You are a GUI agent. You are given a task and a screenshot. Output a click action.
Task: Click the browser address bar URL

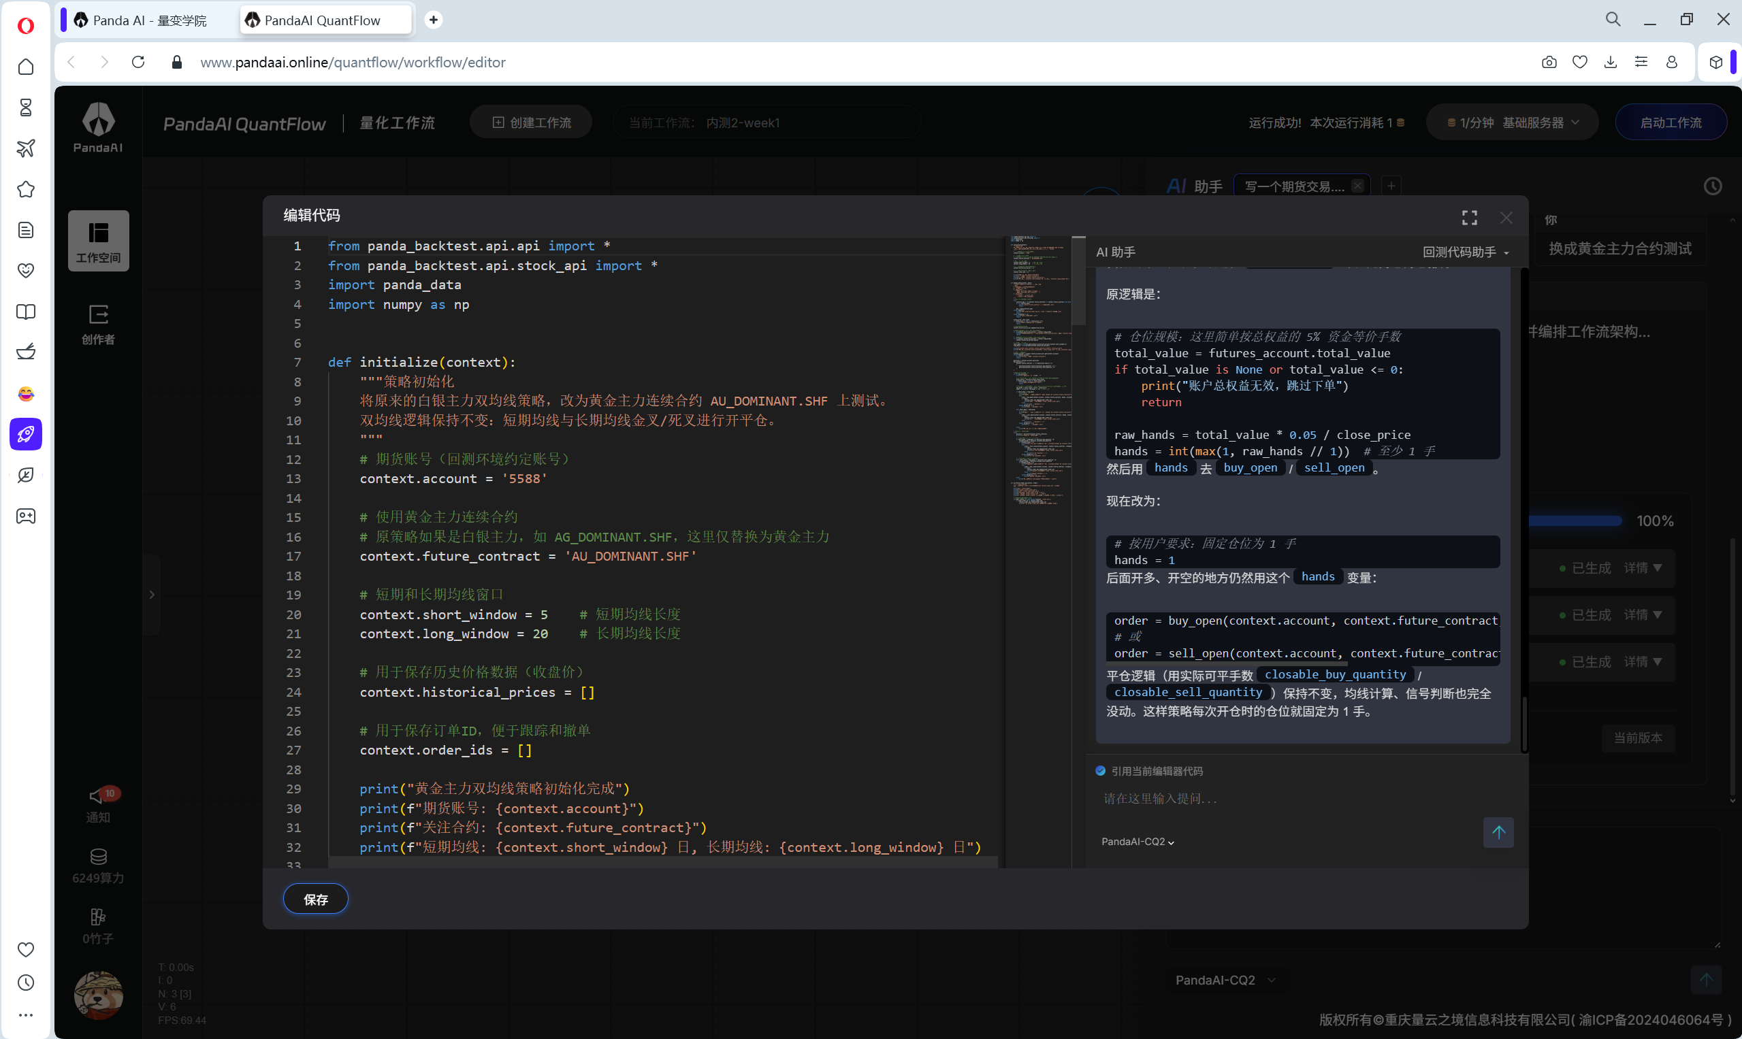tap(353, 63)
